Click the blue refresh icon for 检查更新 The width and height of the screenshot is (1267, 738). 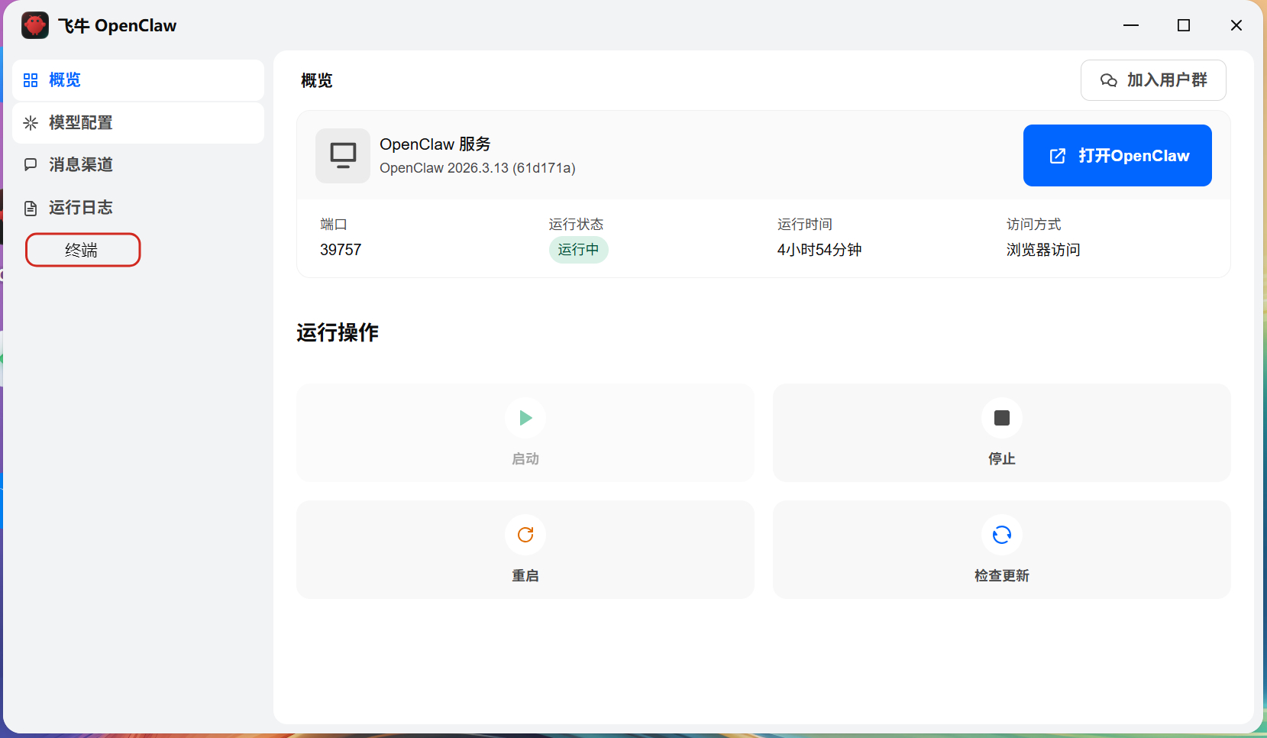click(1002, 535)
